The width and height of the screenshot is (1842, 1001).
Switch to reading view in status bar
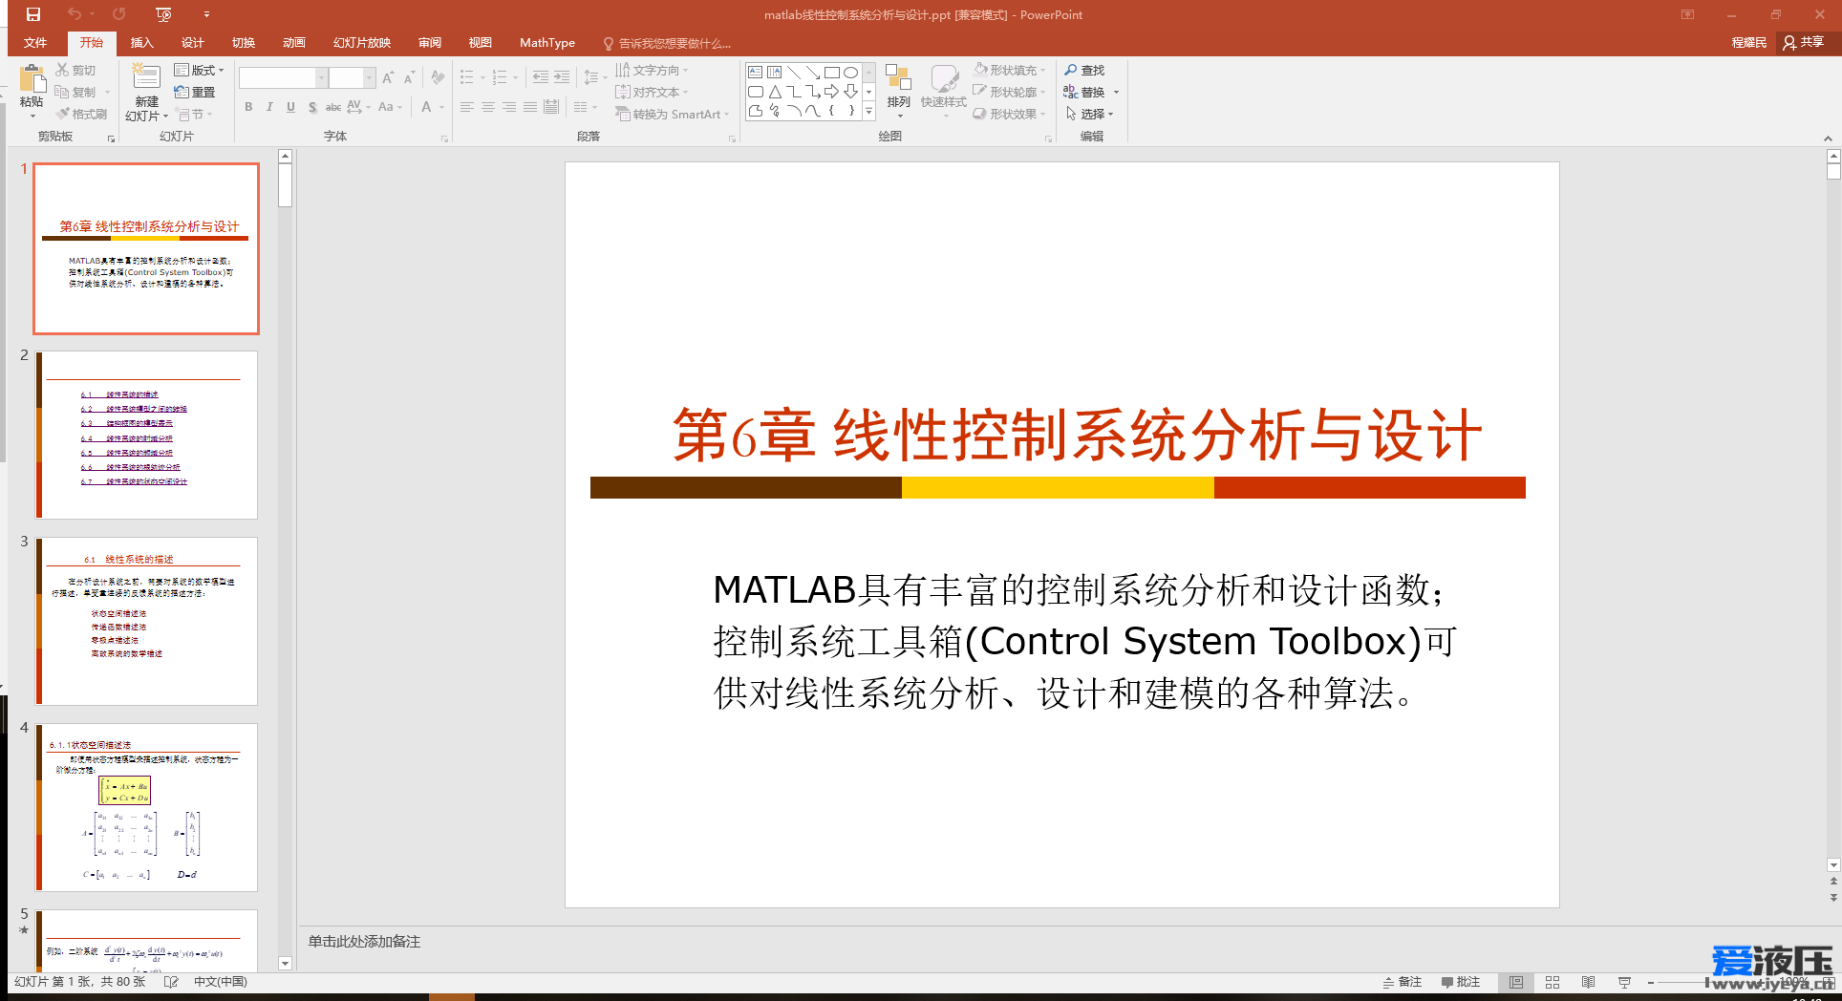[1588, 982]
